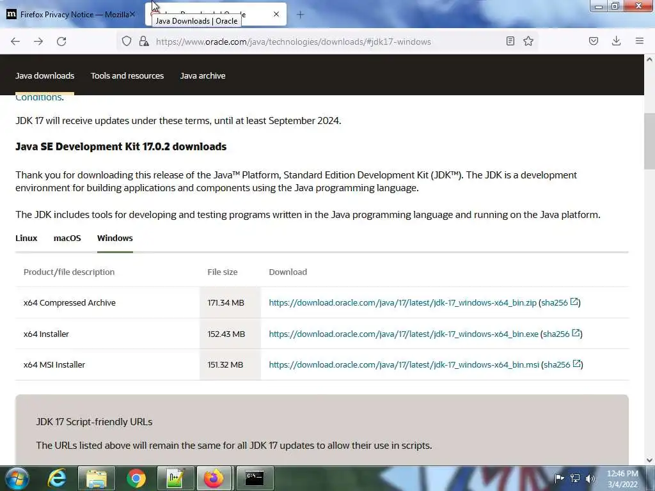Click the JDK 17 Script-friendly URLs heading
The height and width of the screenshot is (491, 655).
[x=94, y=422]
